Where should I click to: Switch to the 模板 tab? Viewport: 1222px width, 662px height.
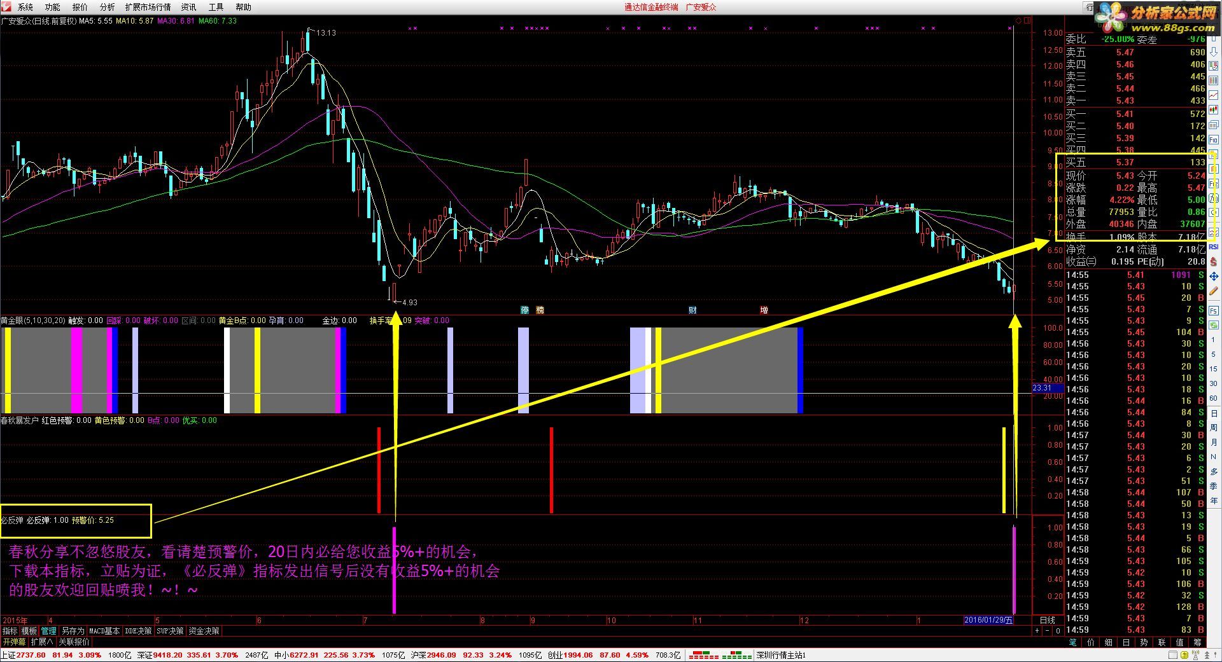(29, 631)
